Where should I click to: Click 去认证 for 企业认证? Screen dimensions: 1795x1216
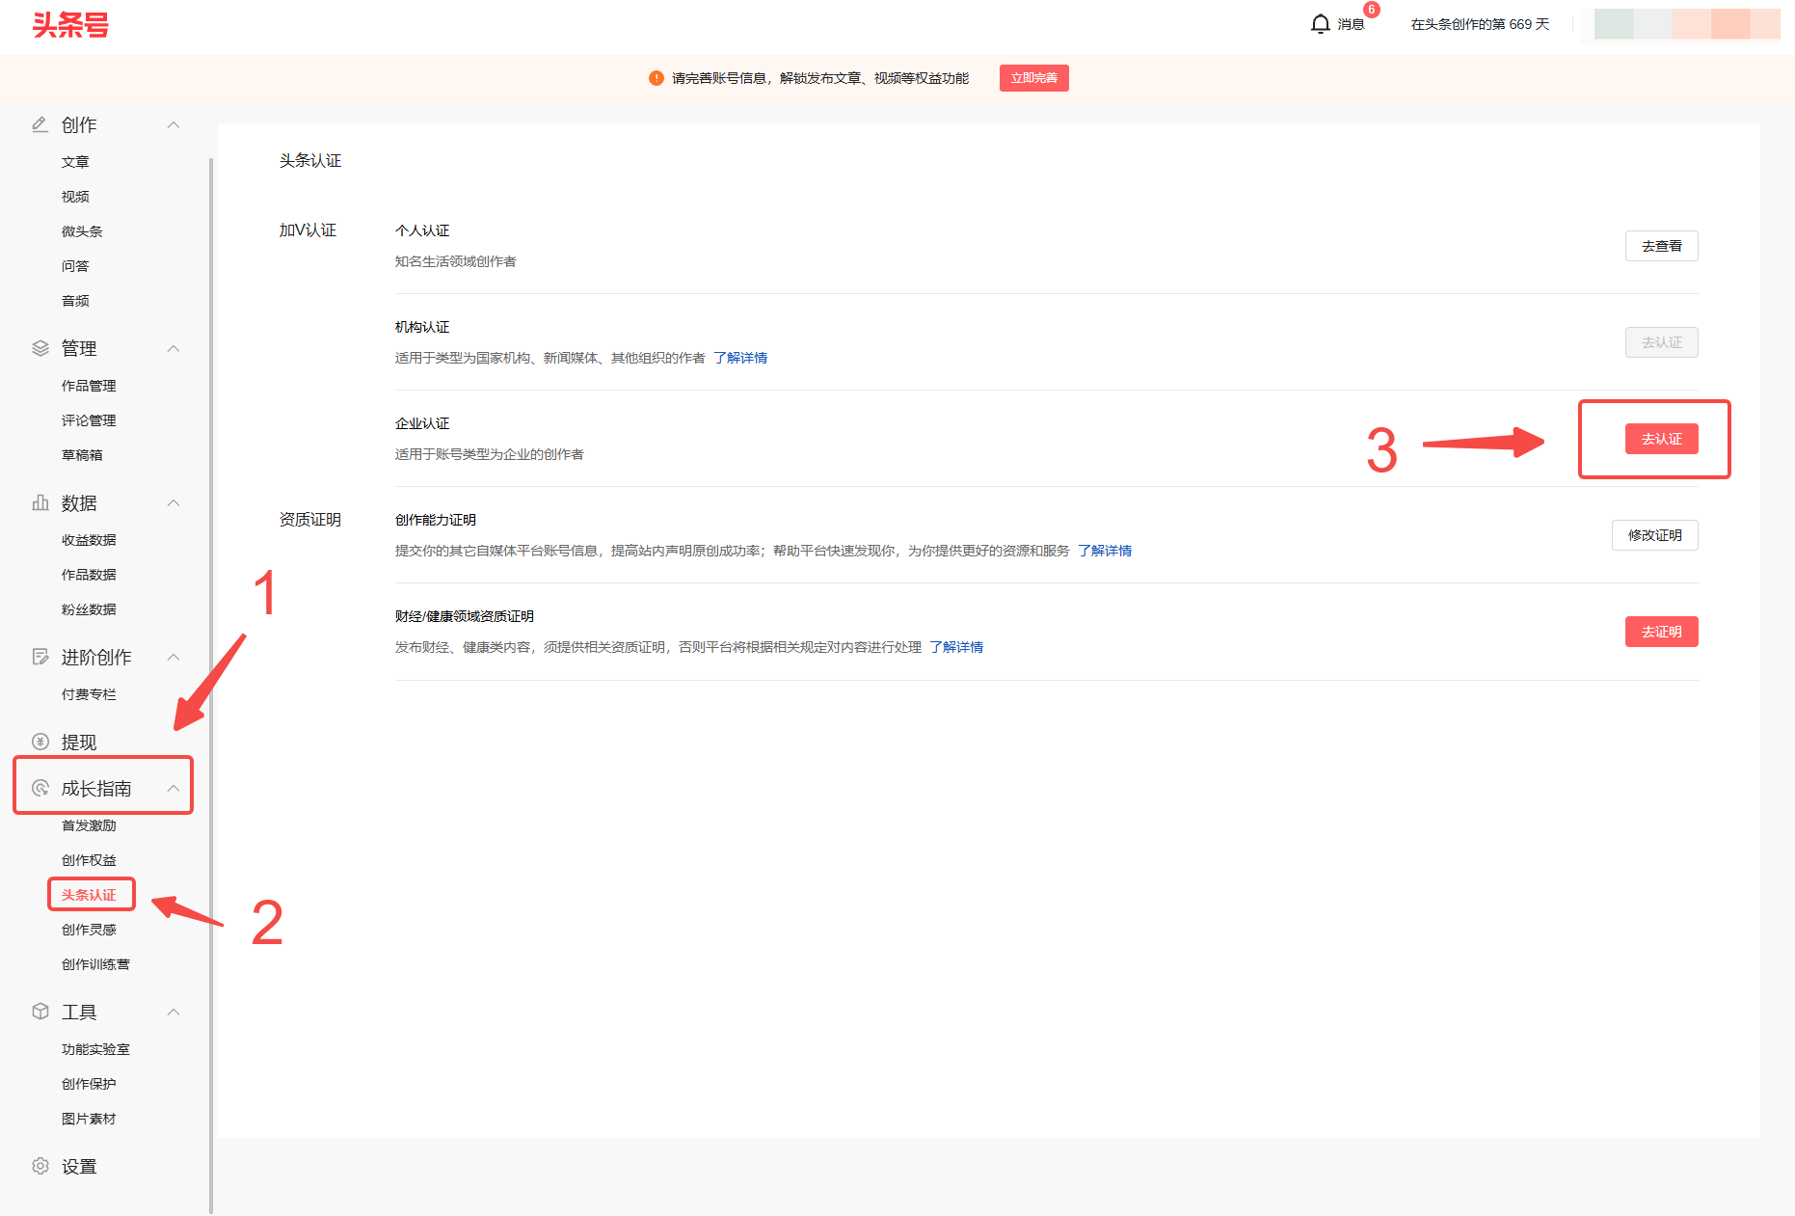click(x=1661, y=439)
